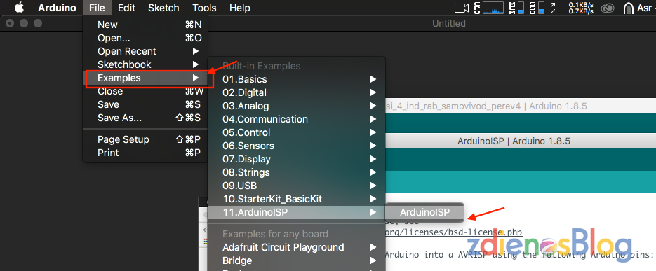Expand the 10.StarterKit_BasicKit submenu

tap(297, 199)
